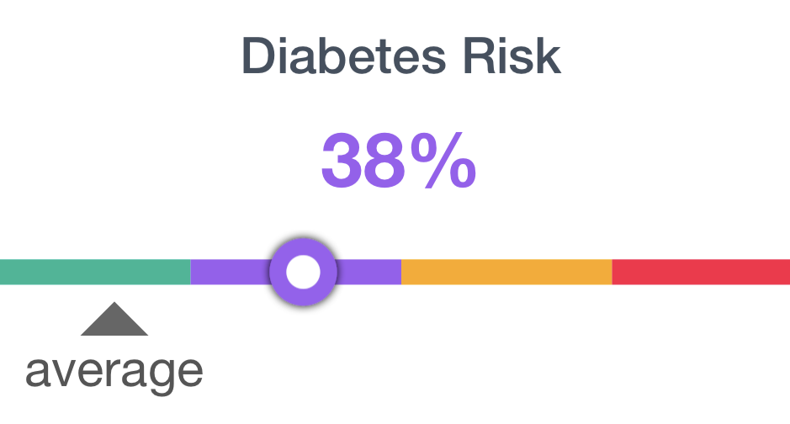Click the word "Risk" in the title
The width and height of the screenshot is (790, 424).
click(x=512, y=56)
